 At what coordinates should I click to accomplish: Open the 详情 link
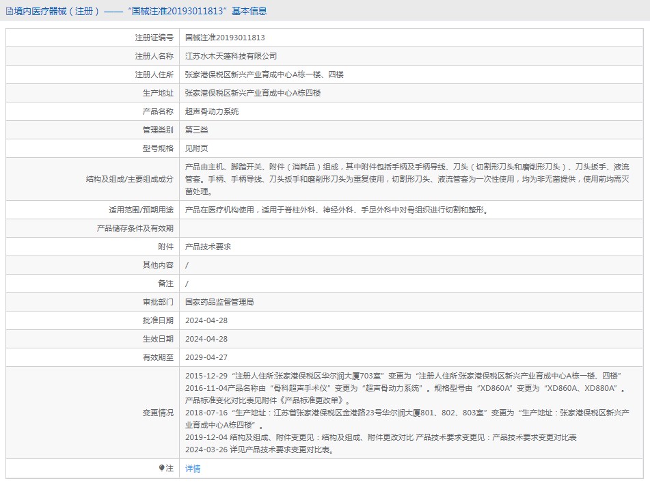pyautogui.click(x=193, y=469)
